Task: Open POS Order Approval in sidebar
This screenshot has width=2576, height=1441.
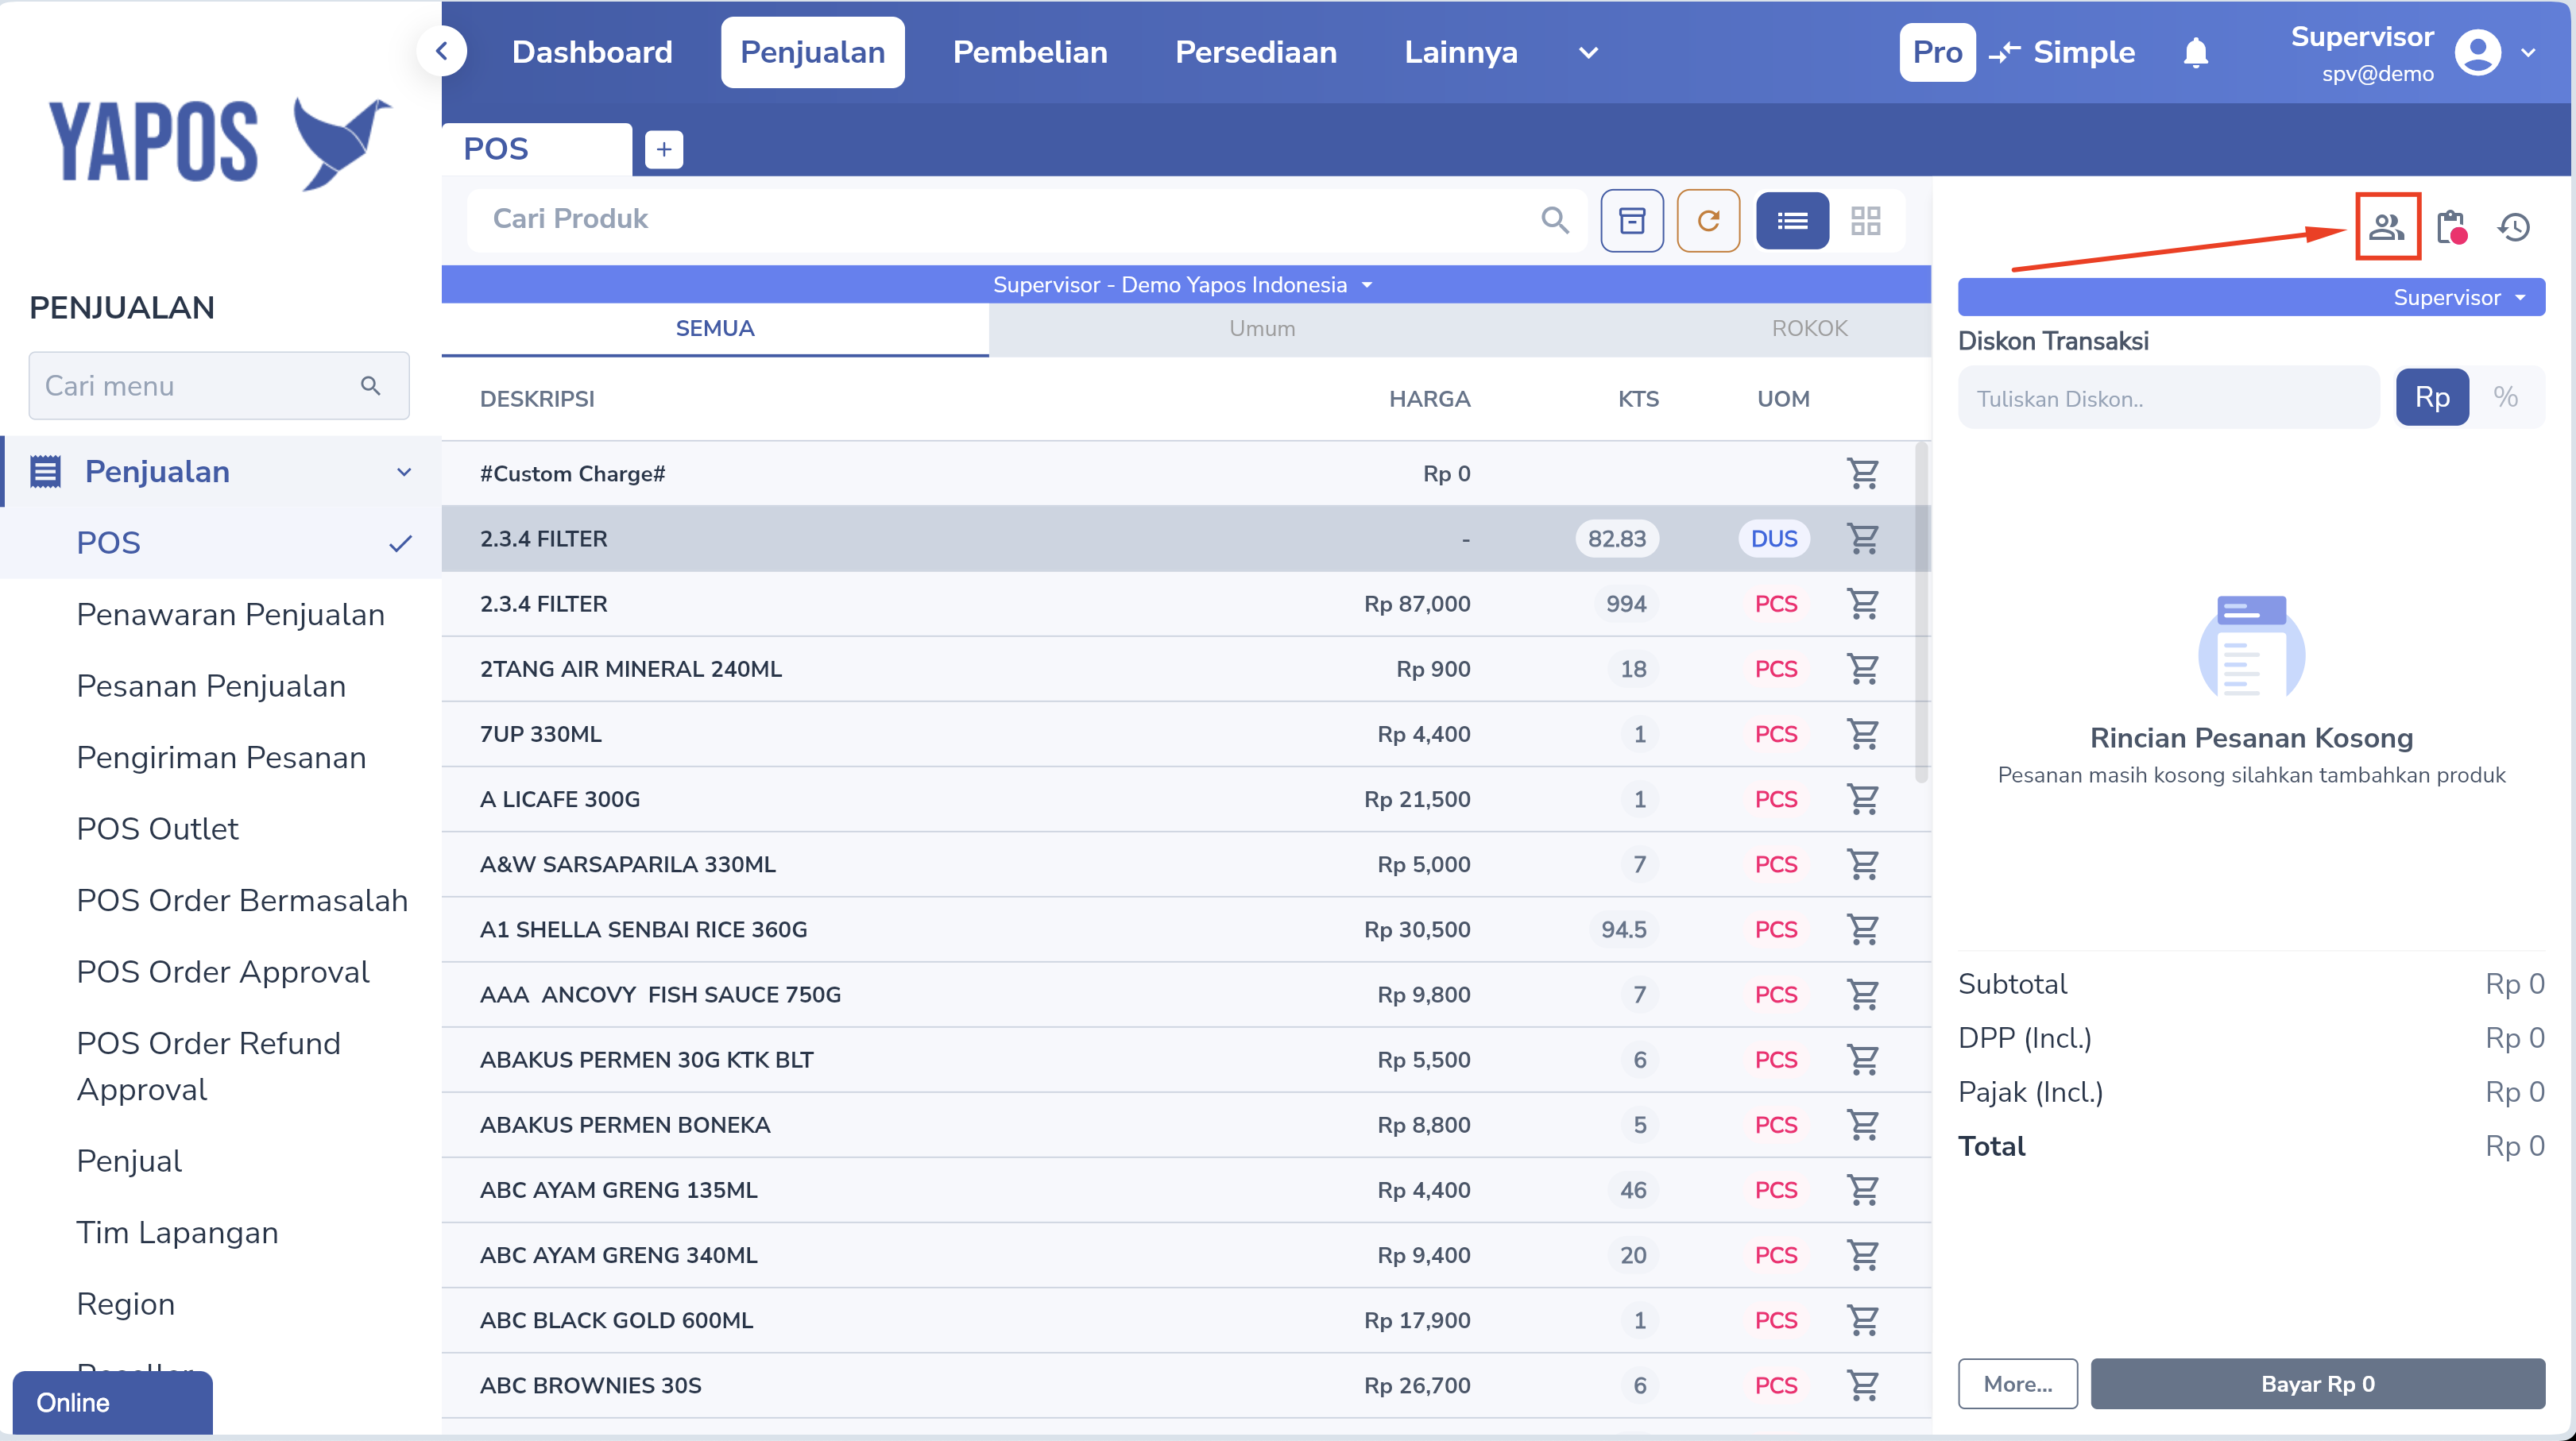Action: (x=223, y=972)
